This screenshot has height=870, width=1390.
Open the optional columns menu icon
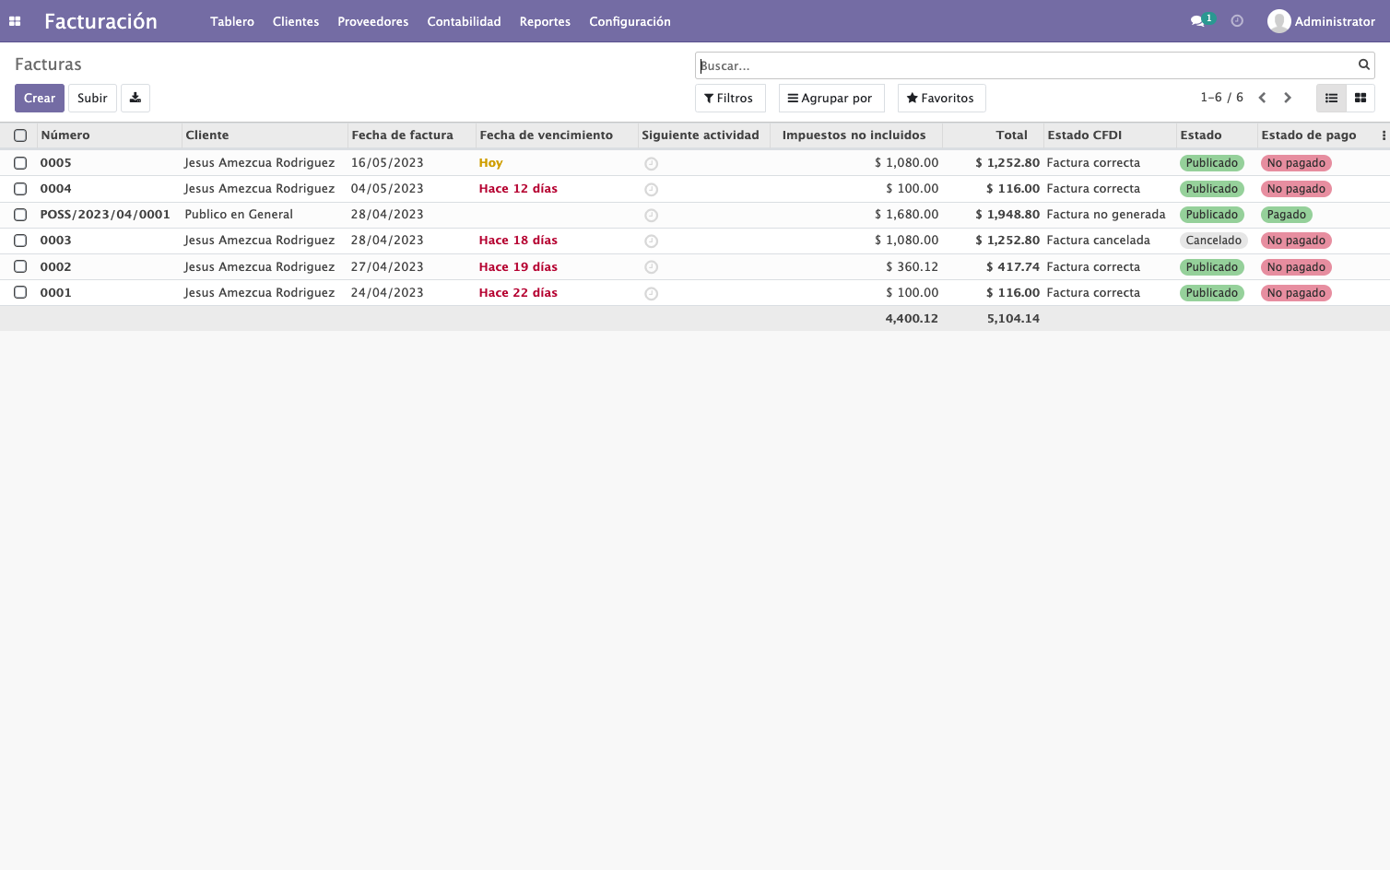pos(1384,135)
